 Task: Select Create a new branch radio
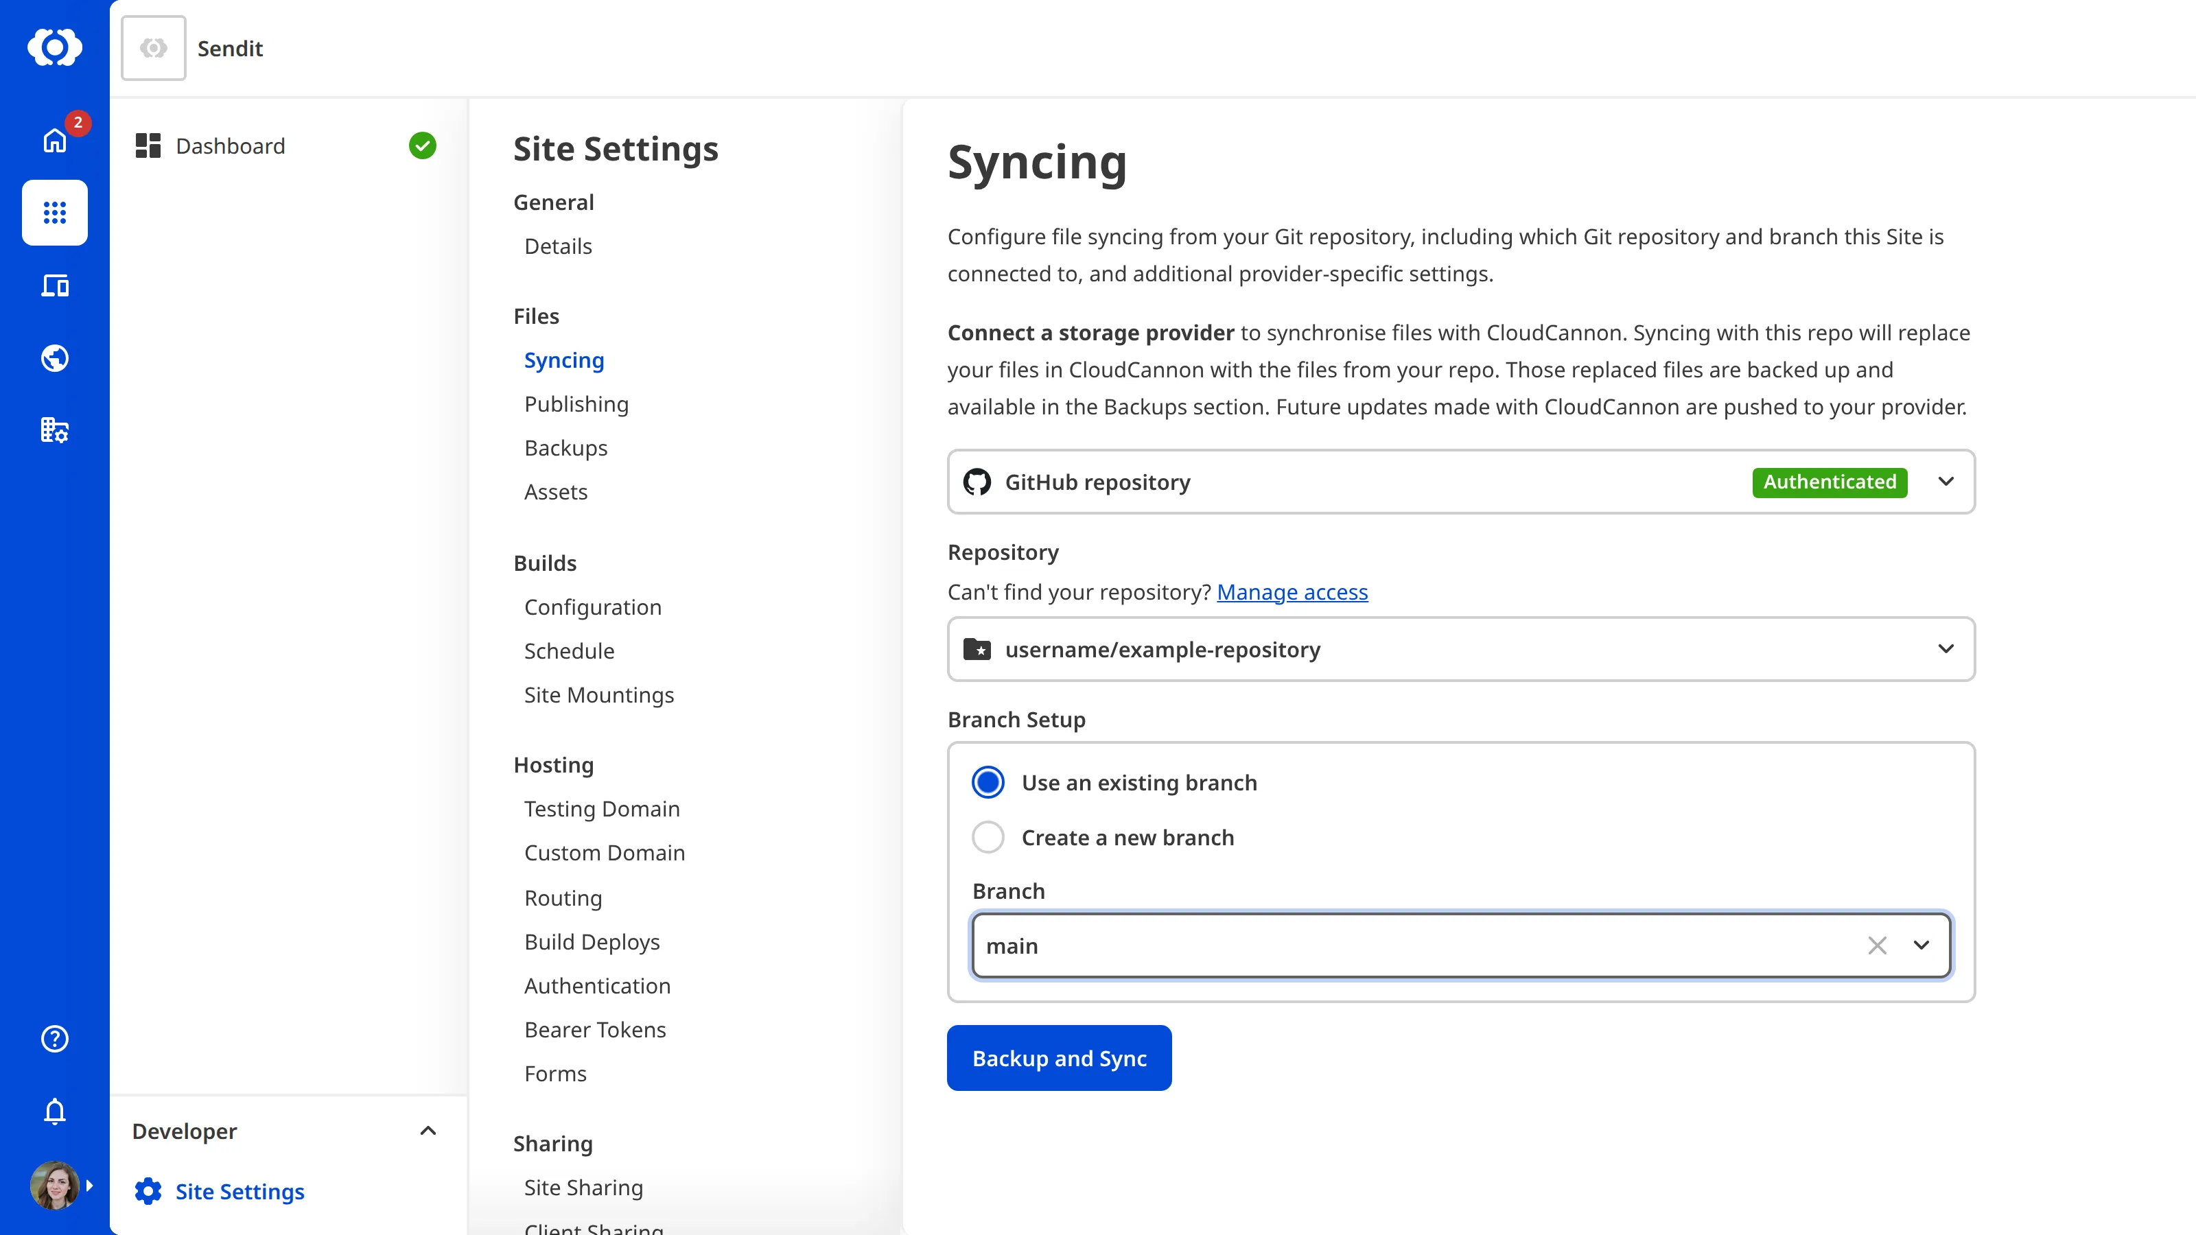coord(988,837)
